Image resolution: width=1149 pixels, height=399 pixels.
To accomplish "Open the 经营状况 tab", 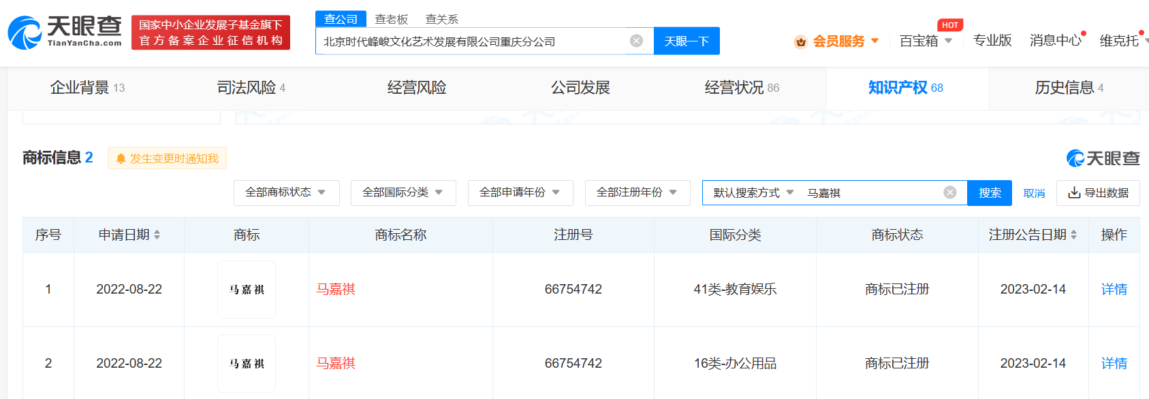I will click(742, 88).
